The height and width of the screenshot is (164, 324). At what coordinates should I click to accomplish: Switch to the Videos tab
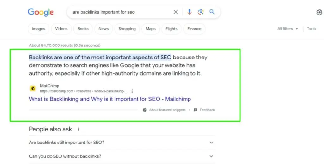pos(61,29)
